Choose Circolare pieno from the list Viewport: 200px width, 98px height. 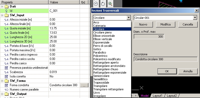pyautogui.click(x=112, y=32)
